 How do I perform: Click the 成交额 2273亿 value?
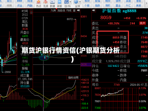tap(142, 61)
